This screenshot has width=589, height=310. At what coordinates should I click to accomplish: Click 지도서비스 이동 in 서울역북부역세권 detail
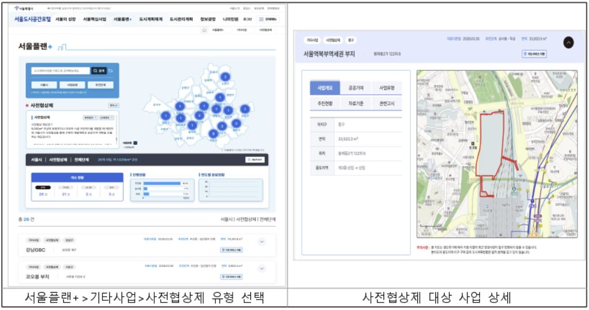(534, 54)
